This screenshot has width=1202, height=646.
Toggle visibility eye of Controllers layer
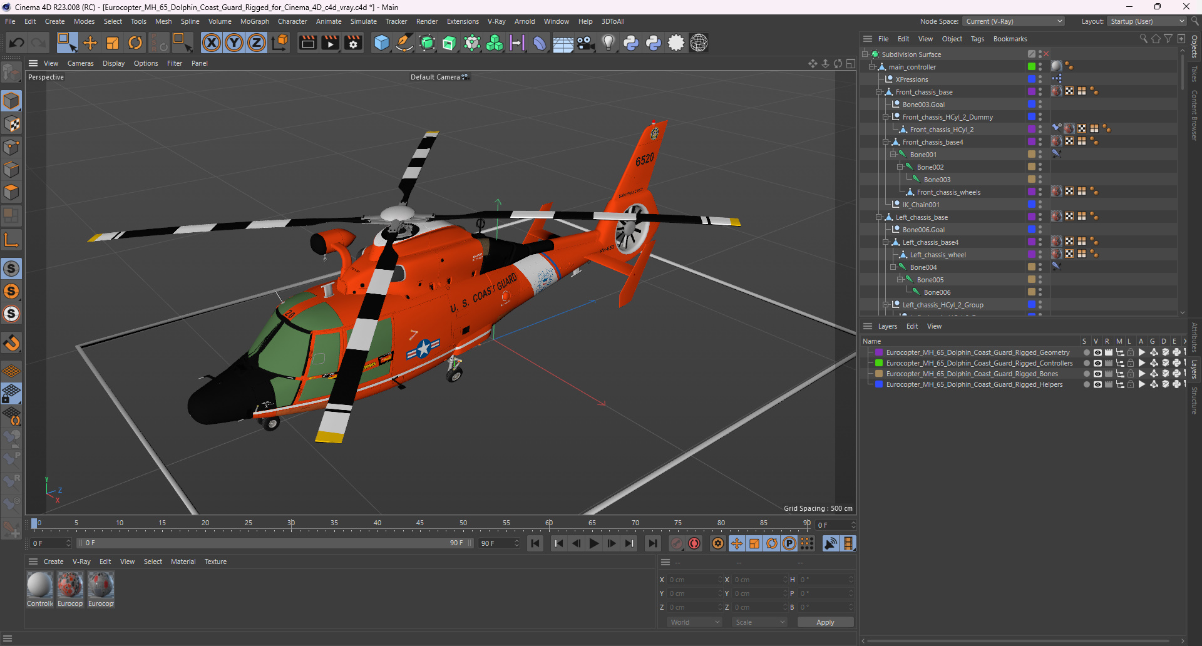click(x=1097, y=363)
